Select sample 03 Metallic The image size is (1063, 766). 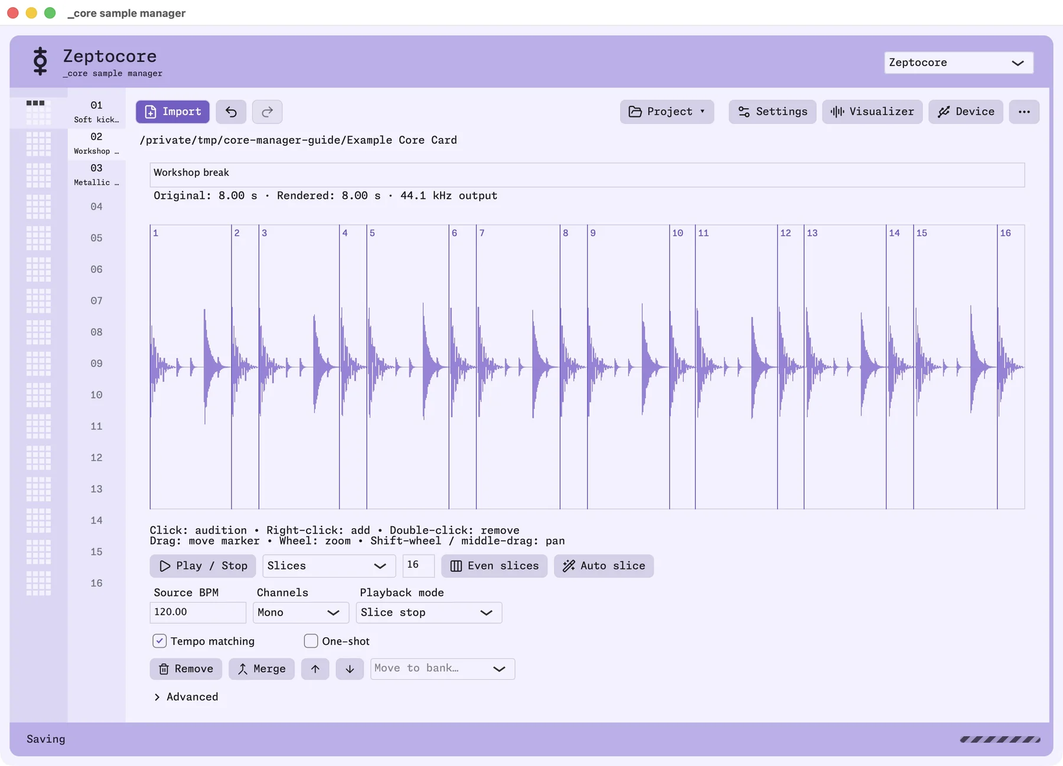pyautogui.click(x=96, y=175)
